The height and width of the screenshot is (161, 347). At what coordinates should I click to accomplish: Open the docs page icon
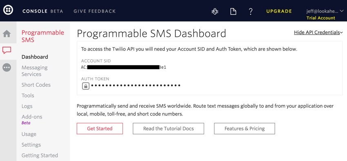click(x=233, y=11)
